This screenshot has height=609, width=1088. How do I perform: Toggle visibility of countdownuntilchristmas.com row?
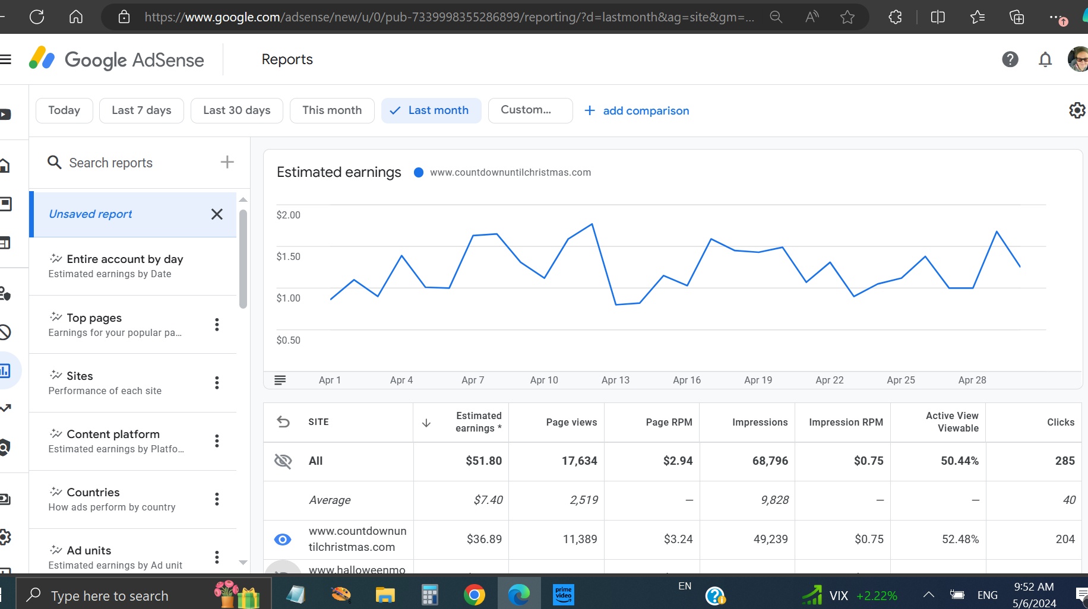pyautogui.click(x=283, y=540)
